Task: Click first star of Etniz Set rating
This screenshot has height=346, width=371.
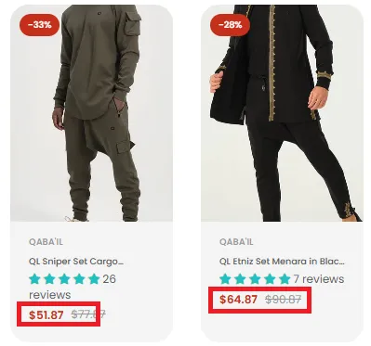Action: click(225, 279)
